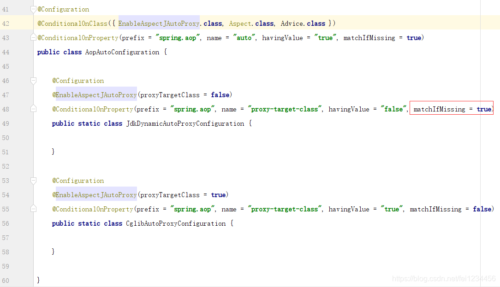Collapse the @ConditionalOnProperty fold on line 43
The width and height of the screenshot is (500, 287).
pyautogui.click(x=32, y=37)
